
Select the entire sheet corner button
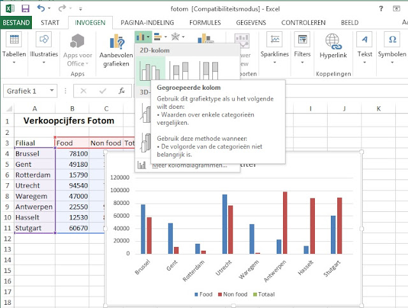(8, 108)
